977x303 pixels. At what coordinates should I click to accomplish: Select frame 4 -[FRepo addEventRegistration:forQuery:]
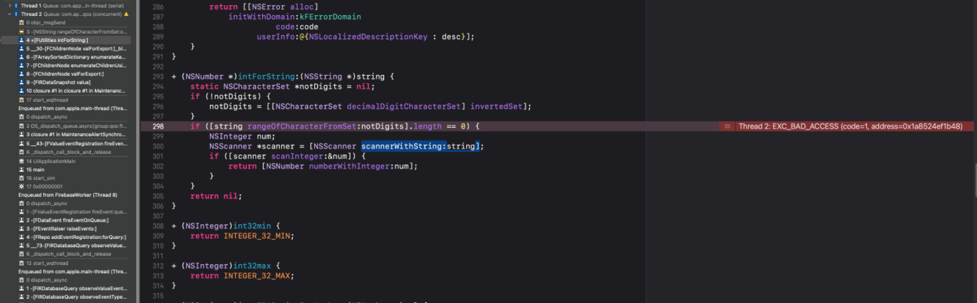tap(76, 237)
